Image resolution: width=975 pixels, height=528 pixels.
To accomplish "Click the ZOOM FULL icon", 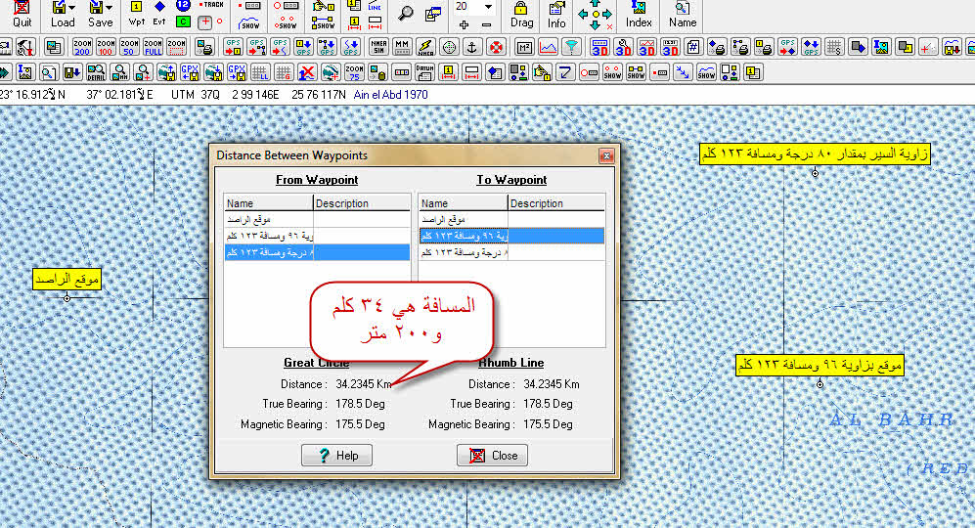I will point(153,47).
